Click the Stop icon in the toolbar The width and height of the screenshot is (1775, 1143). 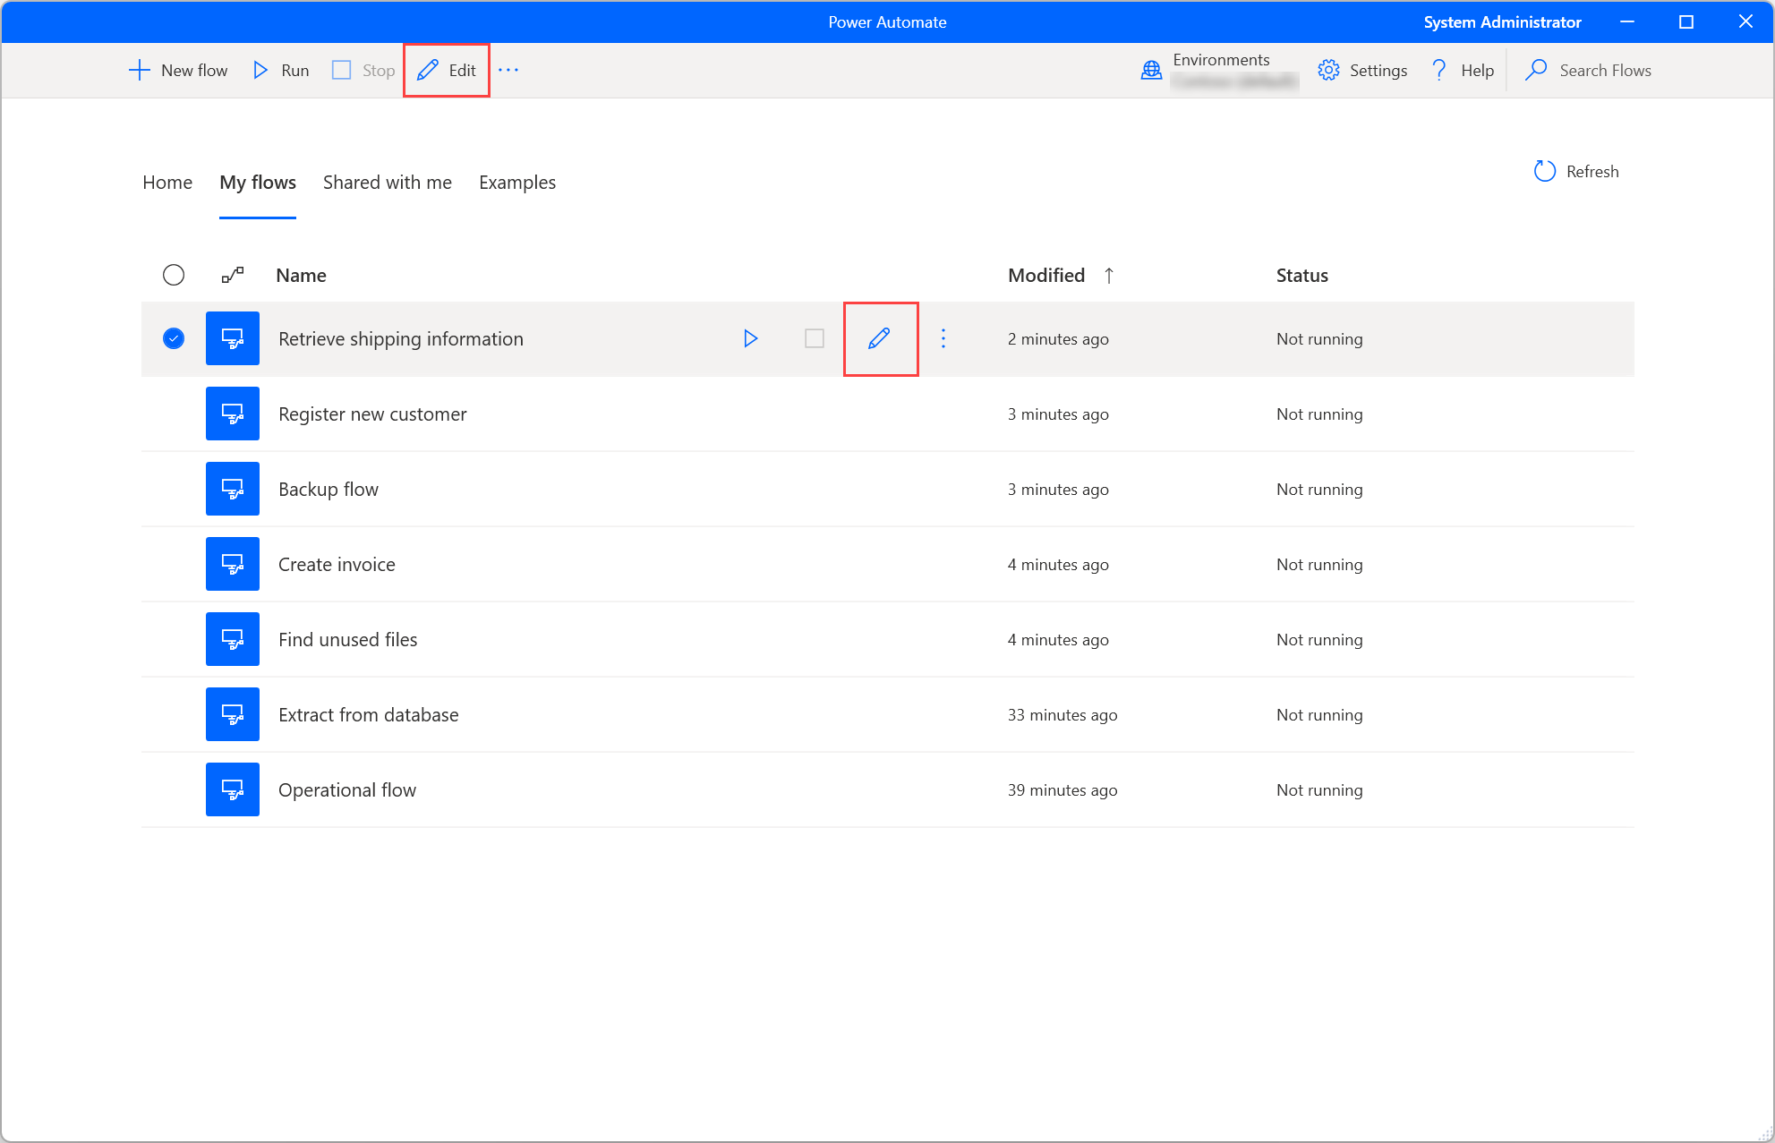coord(339,70)
